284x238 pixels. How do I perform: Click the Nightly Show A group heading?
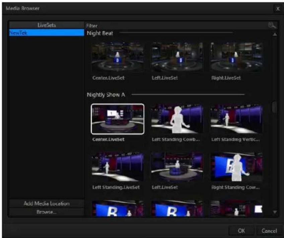106,95
